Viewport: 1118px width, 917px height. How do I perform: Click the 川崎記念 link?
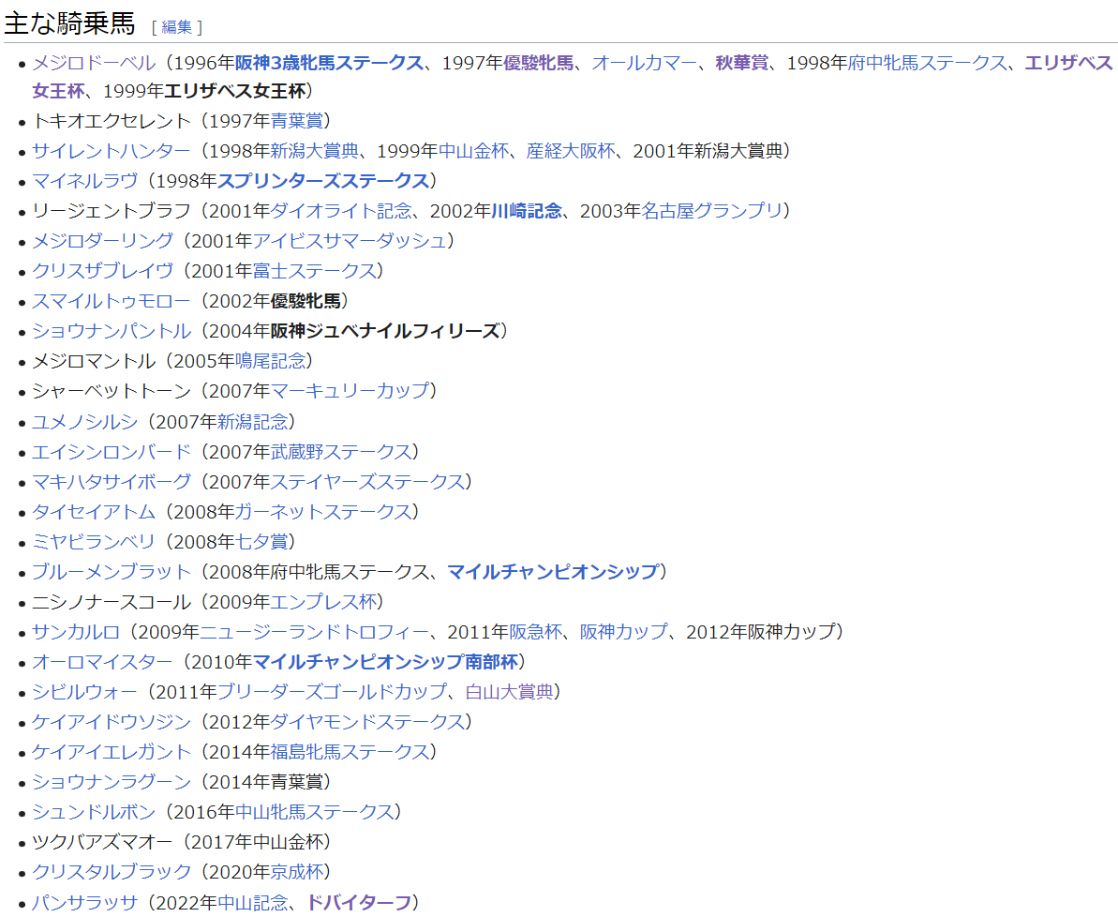[x=527, y=211]
